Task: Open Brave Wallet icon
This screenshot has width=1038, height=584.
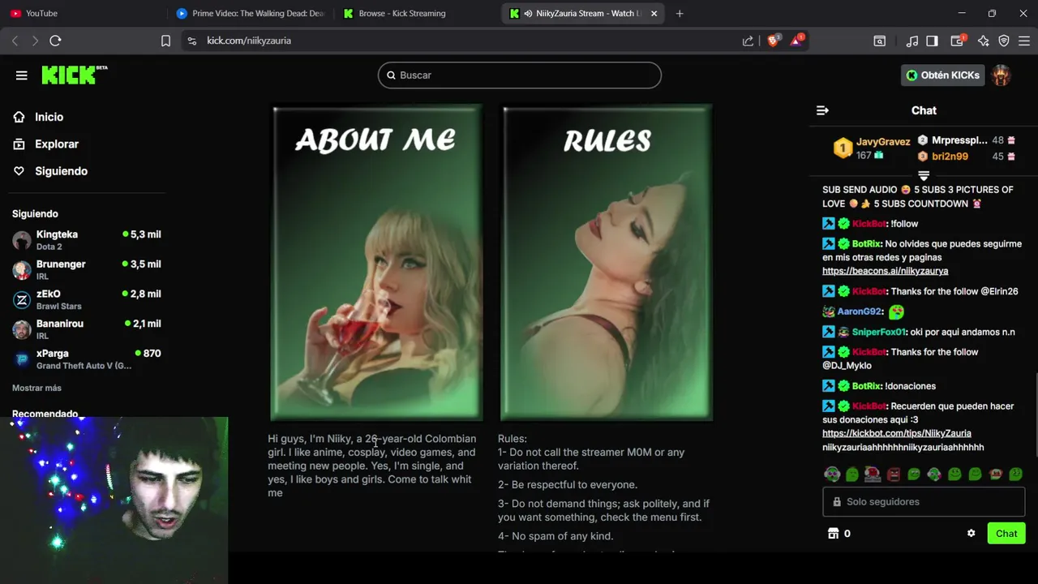Action: 958,41
